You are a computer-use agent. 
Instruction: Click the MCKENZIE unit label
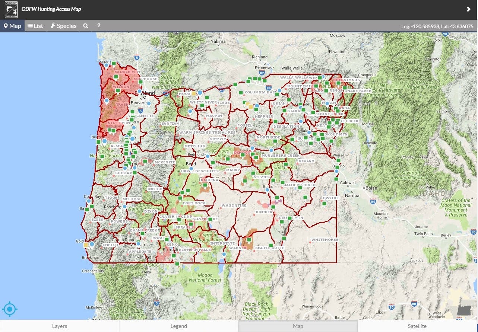pyautogui.click(x=165, y=162)
